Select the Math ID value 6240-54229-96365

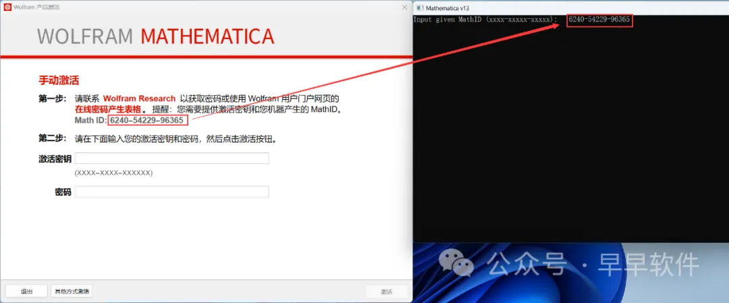point(147,121)
